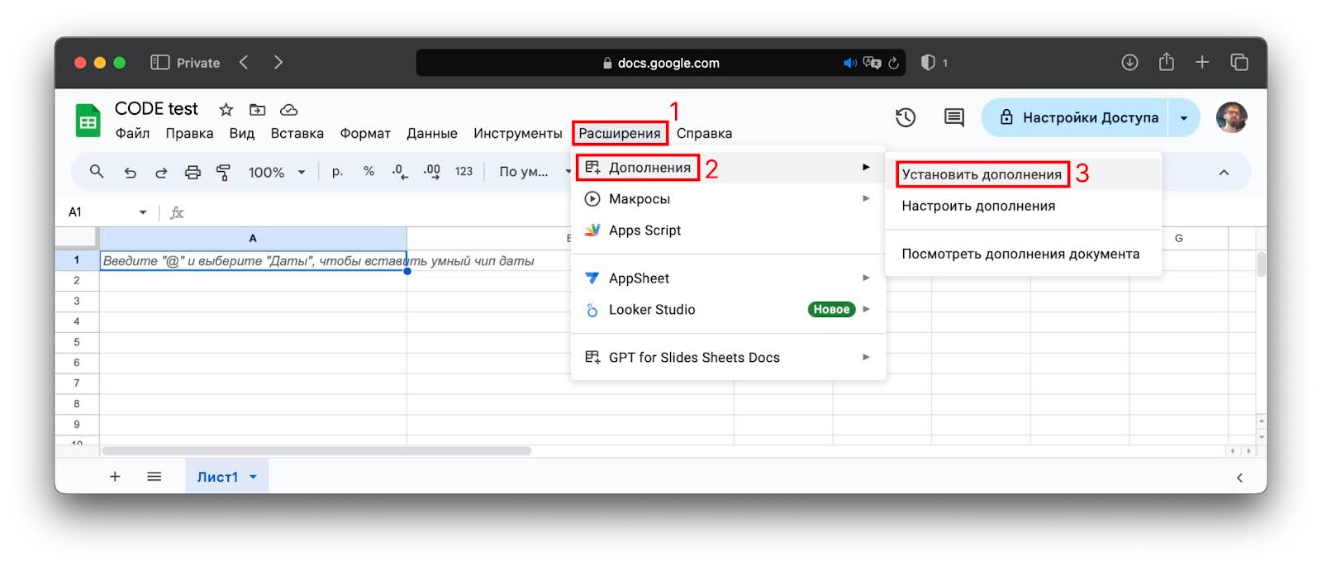Viewport: 1322px width, 566px height.
Task: Open the default font dropdown
Action: [x=535, y=172]
